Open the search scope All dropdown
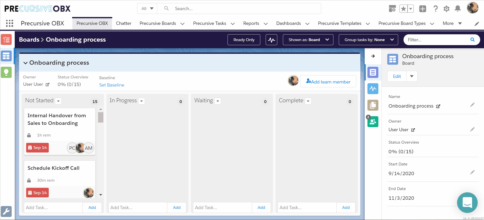Viewport: 484px width, 220px height. point(147,9)
